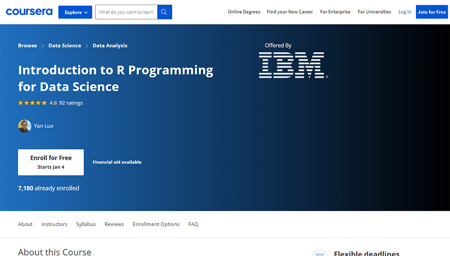The width and height of the screenshot is (450, 256).
Task: Click the course title heading
Action: pyautogui.click(x=115, y=78)
